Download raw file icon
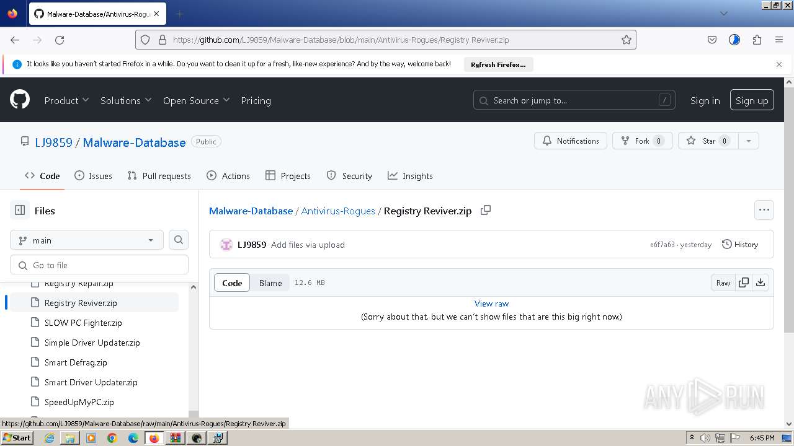Image resolution: width=794 pixels, height=446 pixels. 761,282
